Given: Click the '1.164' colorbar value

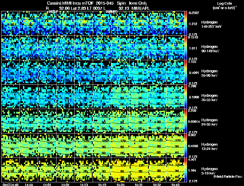Looking at the screenshot, I should point(193,171).
